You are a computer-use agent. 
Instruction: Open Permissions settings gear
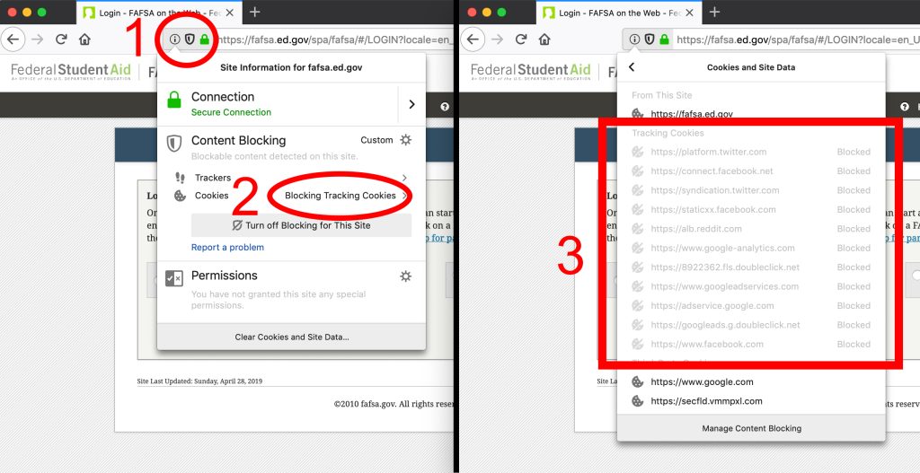tap(405, 276)
